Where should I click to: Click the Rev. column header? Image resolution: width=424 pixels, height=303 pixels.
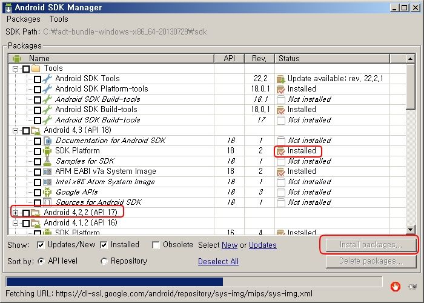pos(259,58)
